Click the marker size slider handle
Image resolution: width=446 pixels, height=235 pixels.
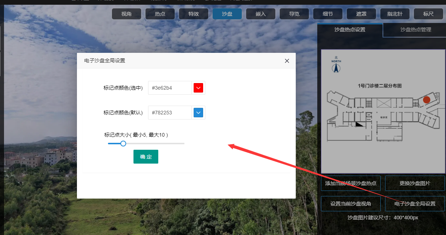[123, 144]
